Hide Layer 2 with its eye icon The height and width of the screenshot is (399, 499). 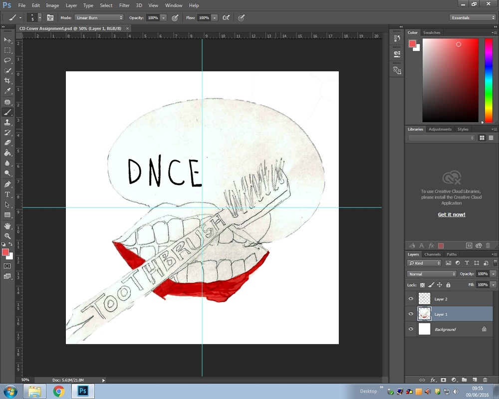(x=411, y=299)
